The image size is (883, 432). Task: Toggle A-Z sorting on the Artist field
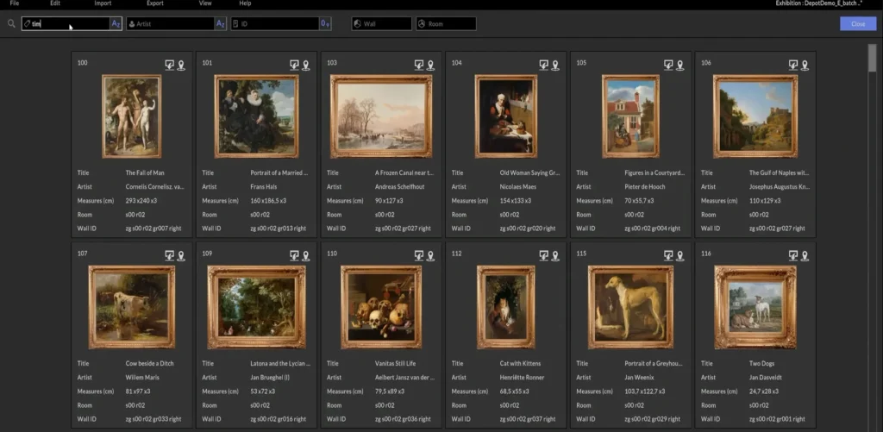coord(220,23)
